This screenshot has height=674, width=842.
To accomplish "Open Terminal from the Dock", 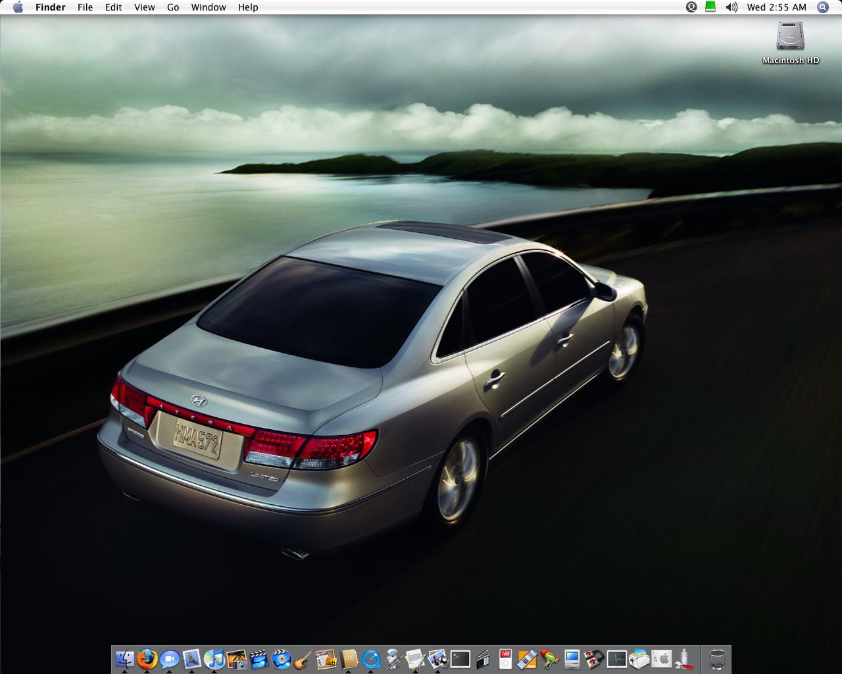I will click(x=460, y=658).
